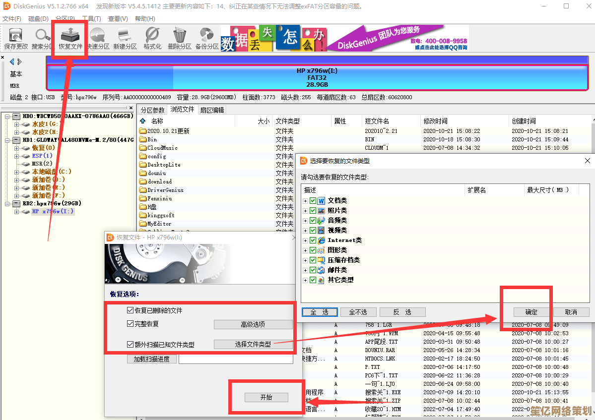Image resolution: width=595 pixels, height=420 pixels.
Task: Click the HP x796w partition bar
Action: (x=317, y=78)
